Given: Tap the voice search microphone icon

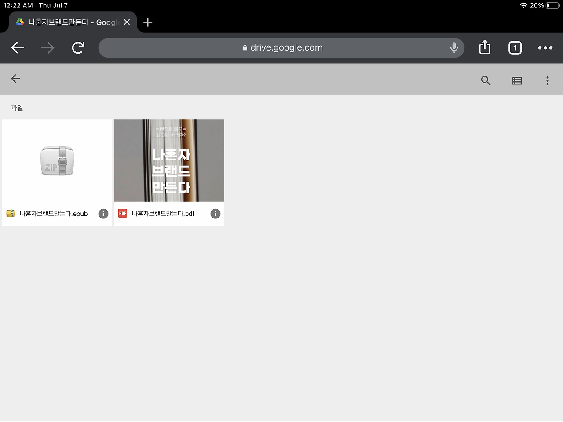Looking at the screenshot, I should [x=454, y=47].
